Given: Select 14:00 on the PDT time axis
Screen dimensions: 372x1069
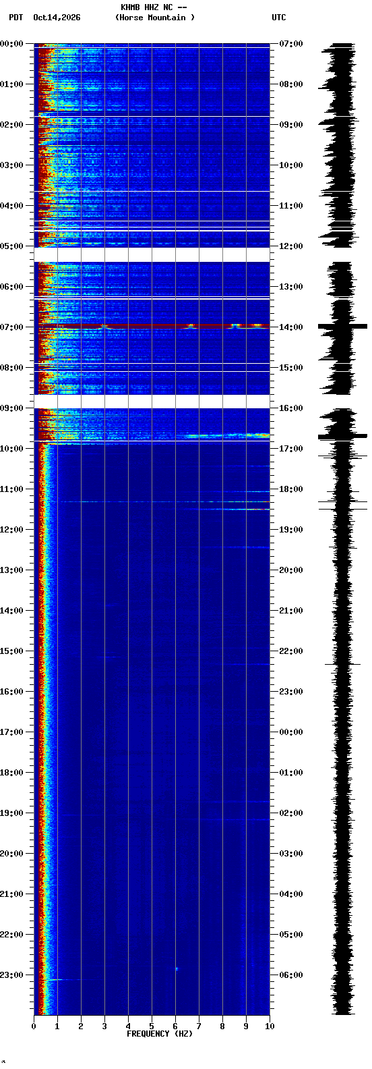Looking at the screenshot, I should (11, 611).
